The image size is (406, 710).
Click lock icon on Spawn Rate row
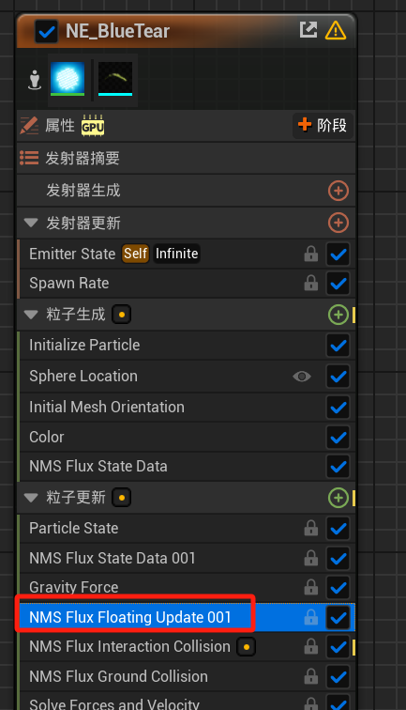(x=311, y=284)
